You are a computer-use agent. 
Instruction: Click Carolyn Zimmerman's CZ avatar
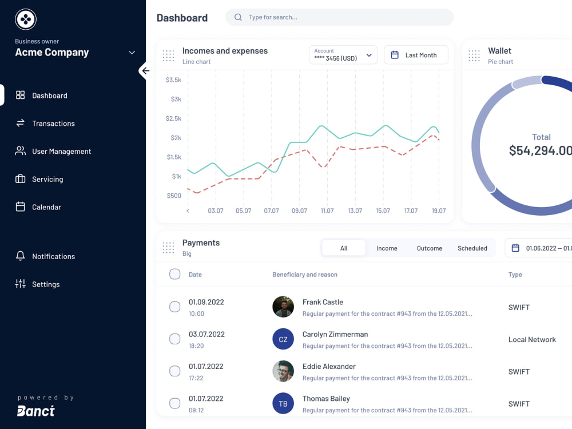click(283, 339)
